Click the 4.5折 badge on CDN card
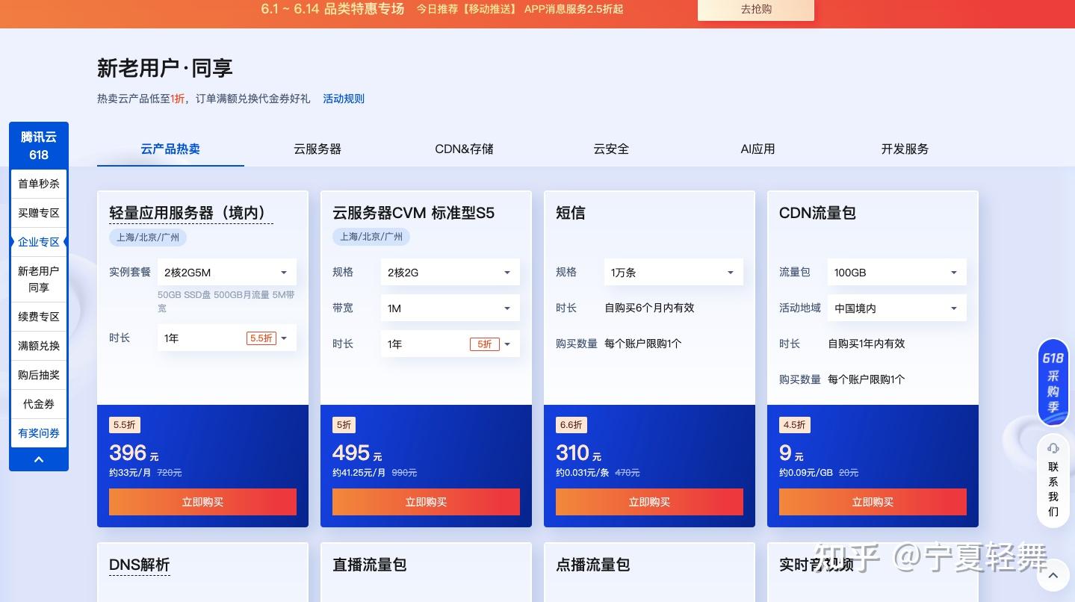Viewport: 1075px width, 602px height. coord(795,425)
